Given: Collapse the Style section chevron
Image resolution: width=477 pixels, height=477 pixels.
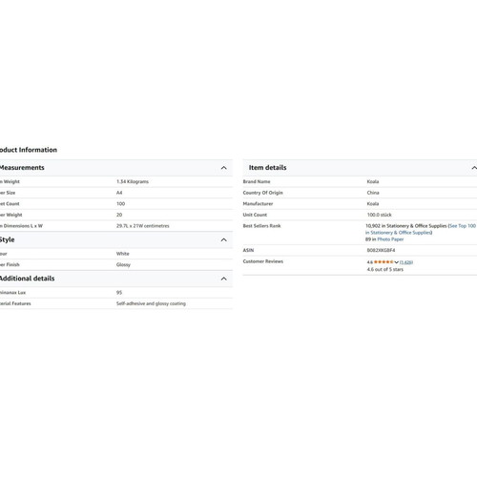Looking at the screenshot, I should 224,239.
